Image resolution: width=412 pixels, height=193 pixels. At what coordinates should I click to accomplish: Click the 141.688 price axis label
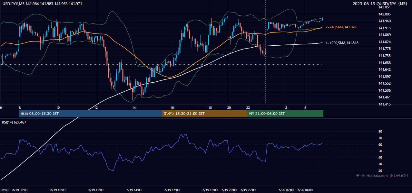click(385, 63)
